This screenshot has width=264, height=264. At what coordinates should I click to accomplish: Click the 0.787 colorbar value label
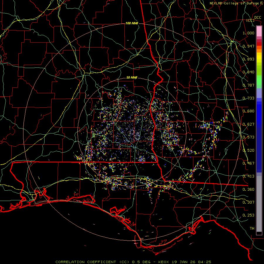coord(248,85)
